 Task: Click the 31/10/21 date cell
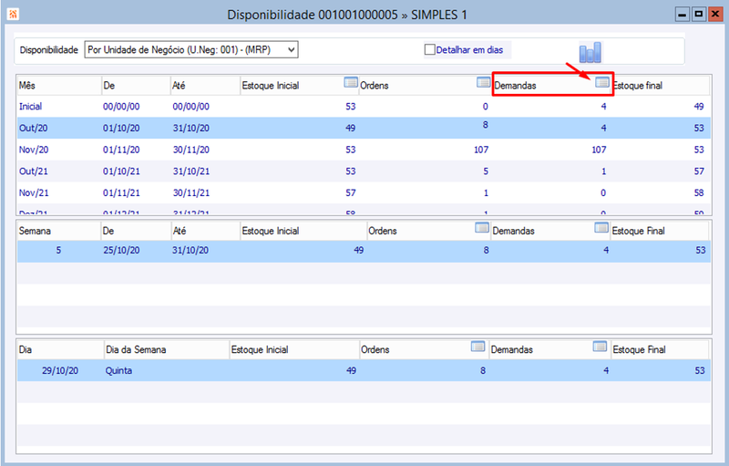click(191, 171)
